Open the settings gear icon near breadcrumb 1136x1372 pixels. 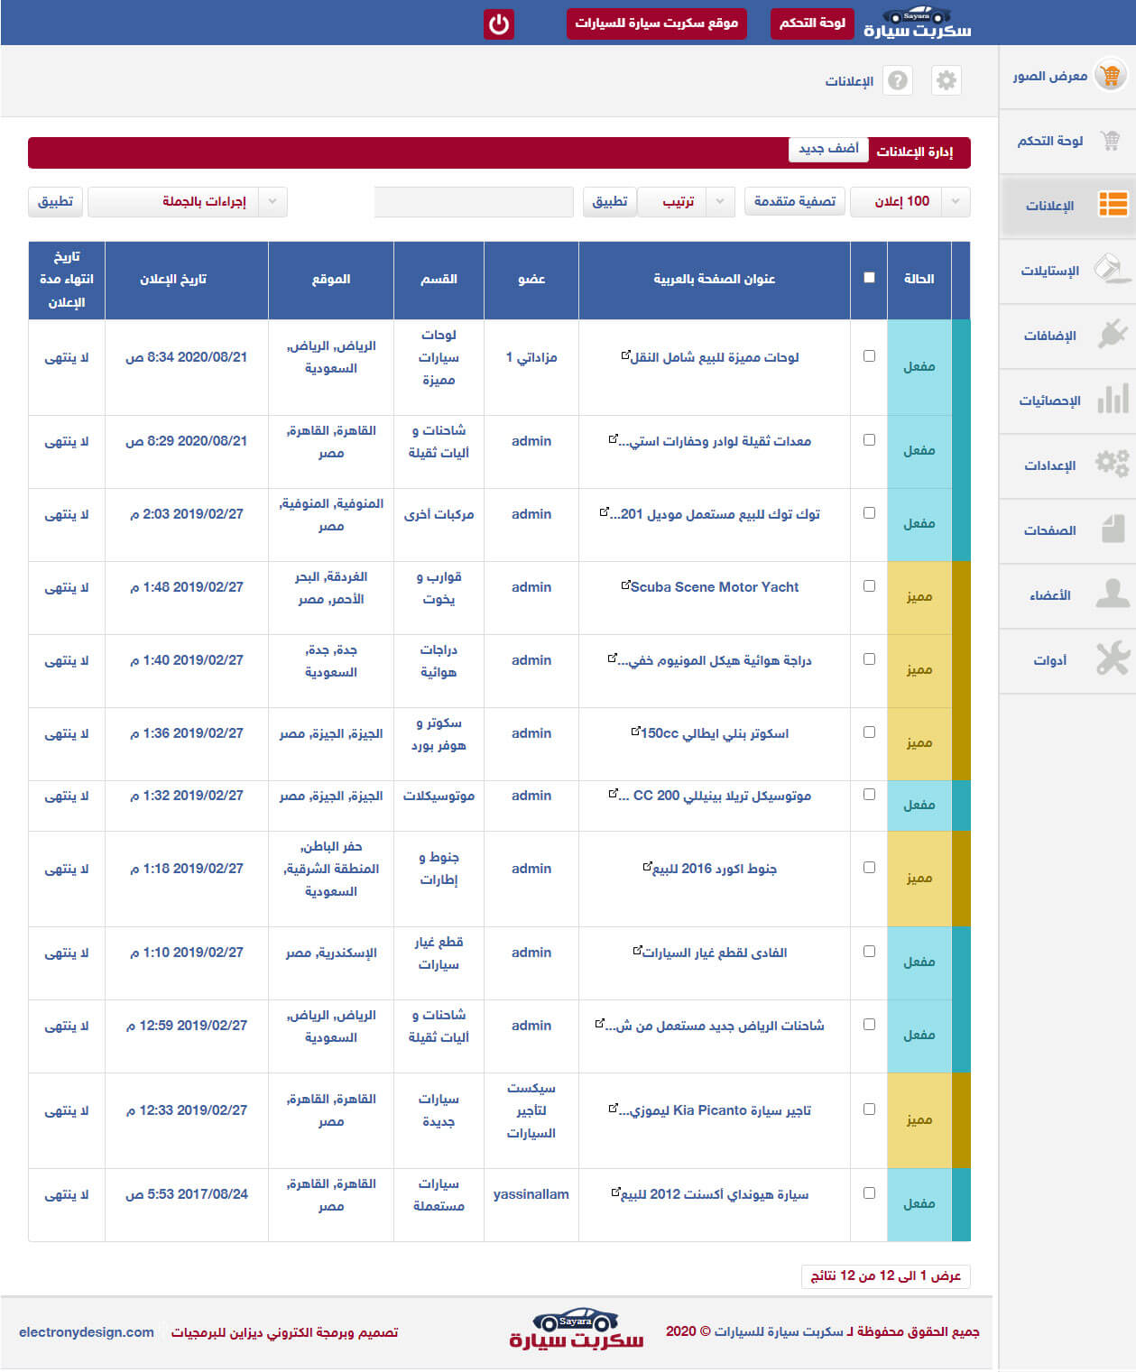click(946, 80)
